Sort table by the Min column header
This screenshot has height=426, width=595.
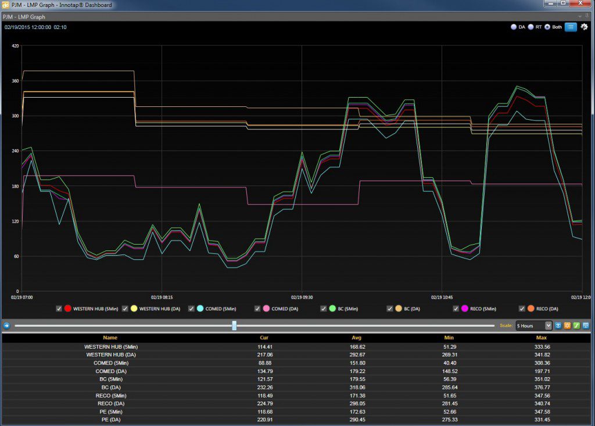449,338
